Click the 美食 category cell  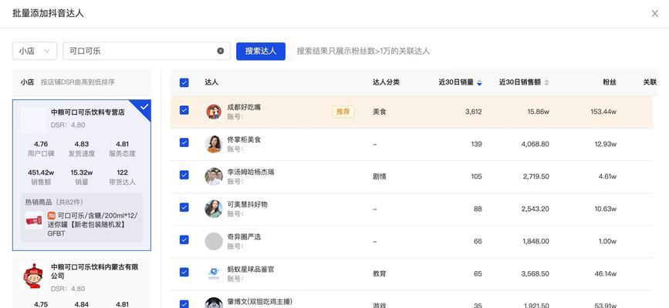point(380,112)
